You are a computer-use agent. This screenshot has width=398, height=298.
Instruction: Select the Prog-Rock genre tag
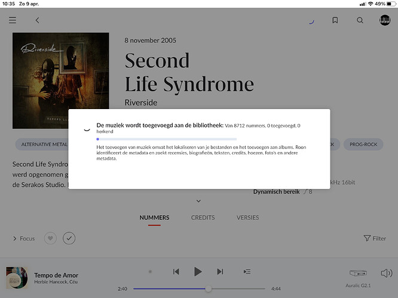click(x=363, y=144)
